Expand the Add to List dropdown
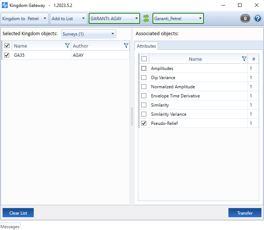This screenshot has width=264, height=230. tap(68, 18)
